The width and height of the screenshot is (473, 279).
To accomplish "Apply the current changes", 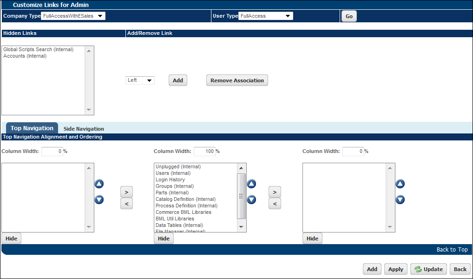I will coord(395,269).
